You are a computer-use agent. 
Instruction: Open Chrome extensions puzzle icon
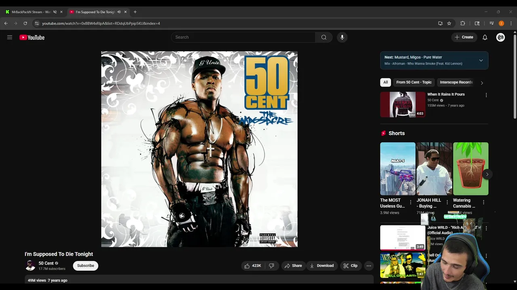point(463,23)
